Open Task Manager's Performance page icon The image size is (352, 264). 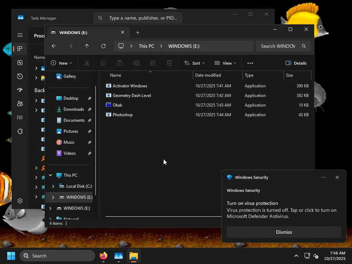20,63
